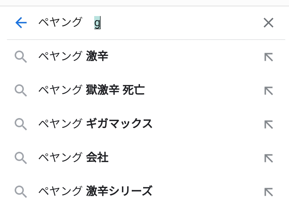Click magnifier icon beside 激辛シリーズ

click(x=21, y=192)
